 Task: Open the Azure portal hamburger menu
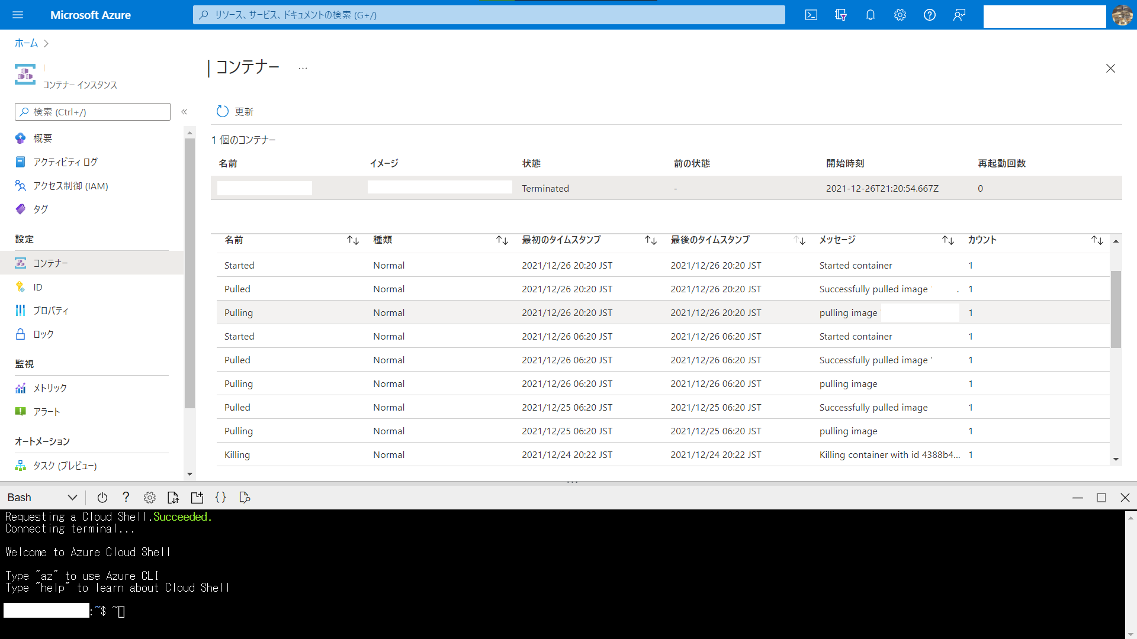[18, 15]
